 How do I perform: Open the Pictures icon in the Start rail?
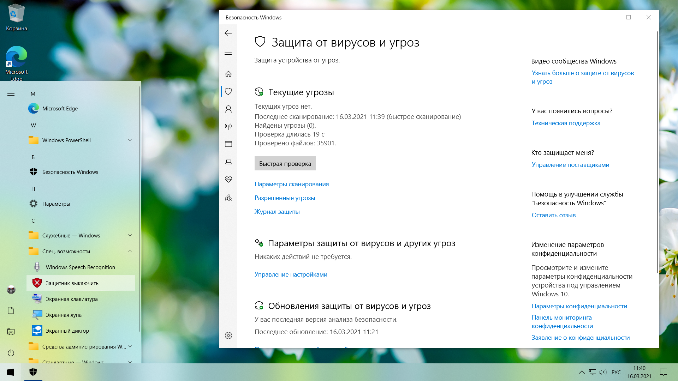pos(11,332)
